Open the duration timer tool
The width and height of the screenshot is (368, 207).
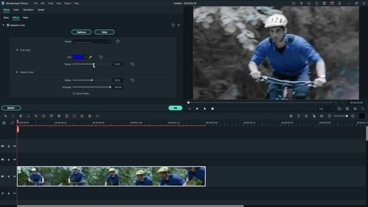pos(67,116)
